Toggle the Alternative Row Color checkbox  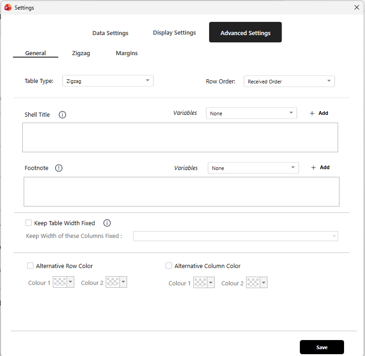coord(31,266)
